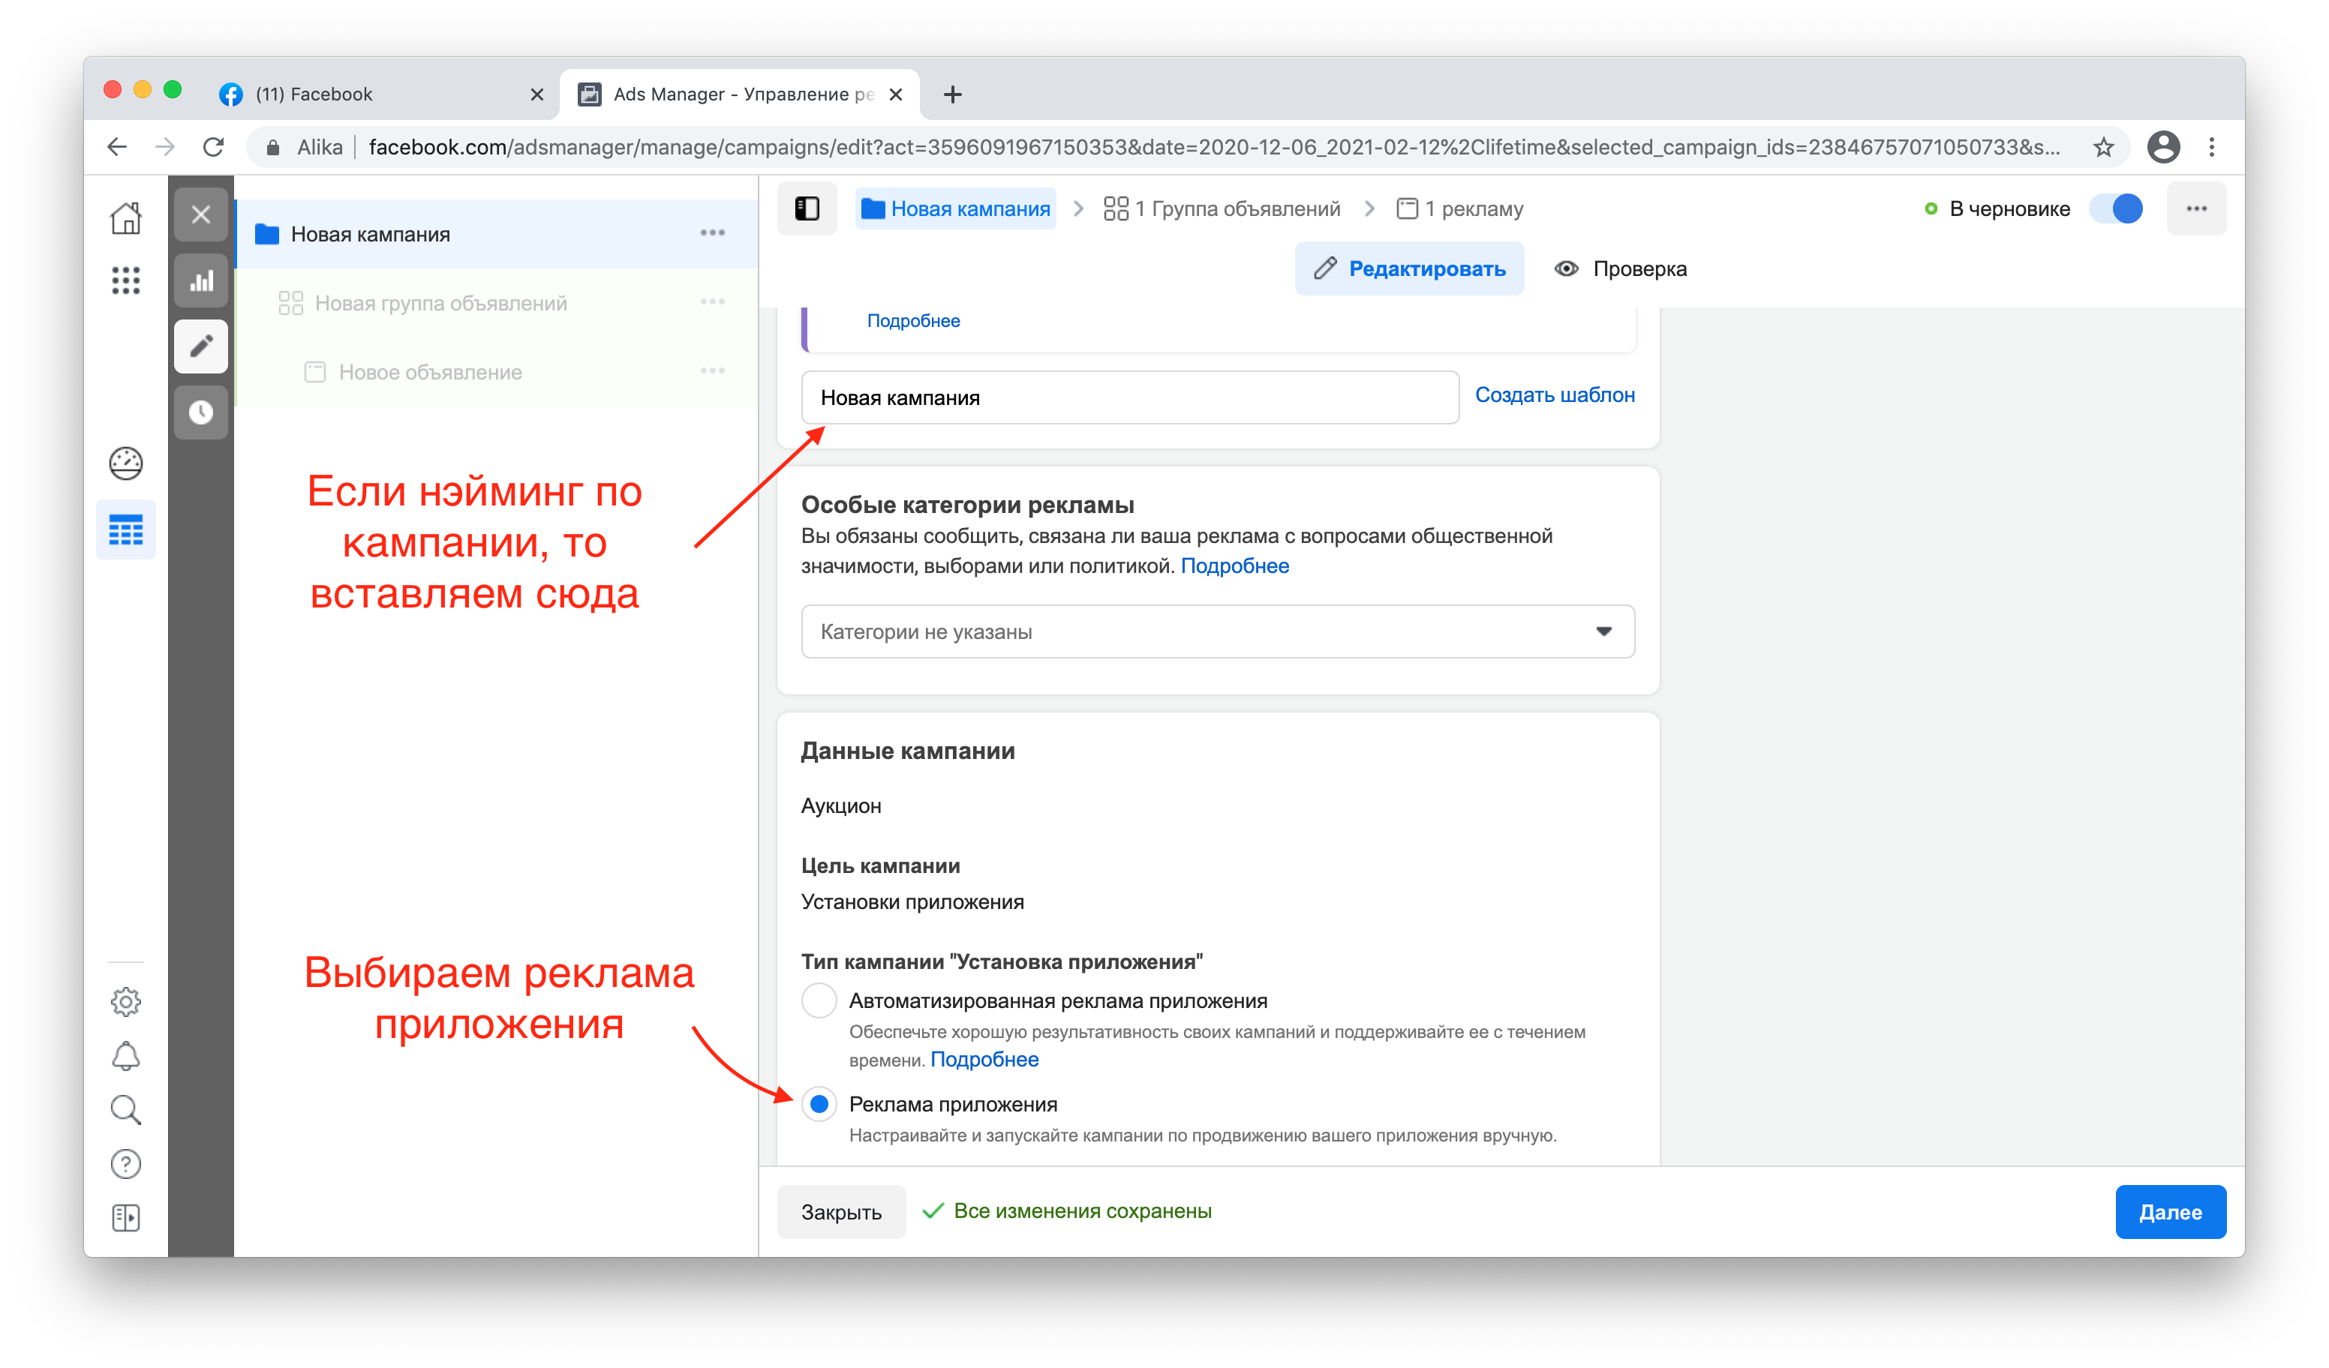Image resolution: width=2329 pixels, height=1368 pixels.
Task: Open more options next to Новая кампания
Action: (x=711, y=232)
